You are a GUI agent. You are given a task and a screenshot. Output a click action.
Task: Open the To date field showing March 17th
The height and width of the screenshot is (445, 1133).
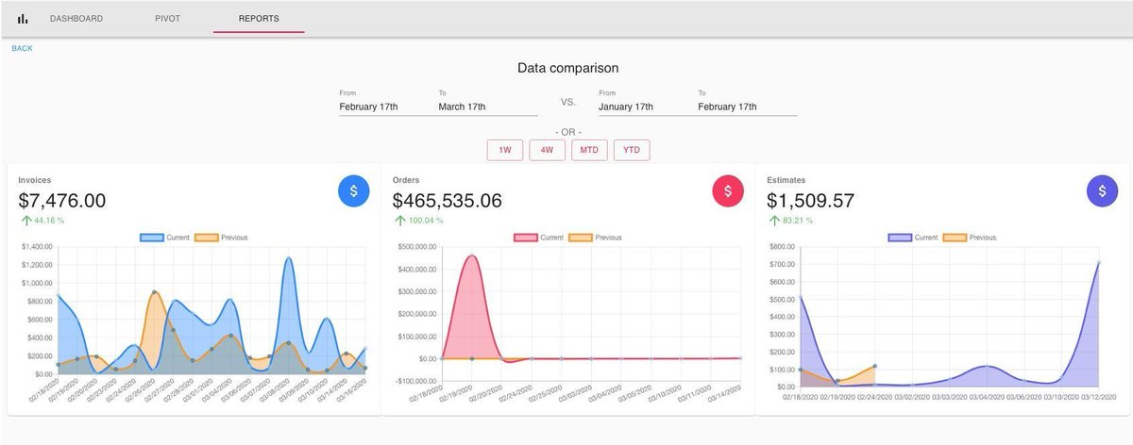[488, 107]
